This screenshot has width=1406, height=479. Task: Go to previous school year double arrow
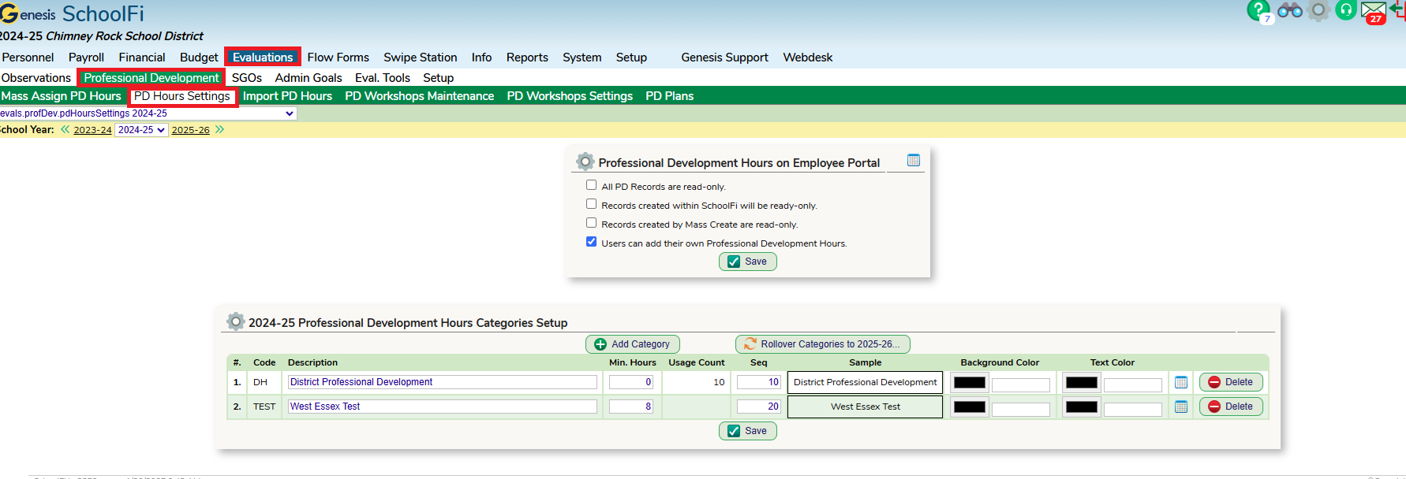[x=65, y=129]
